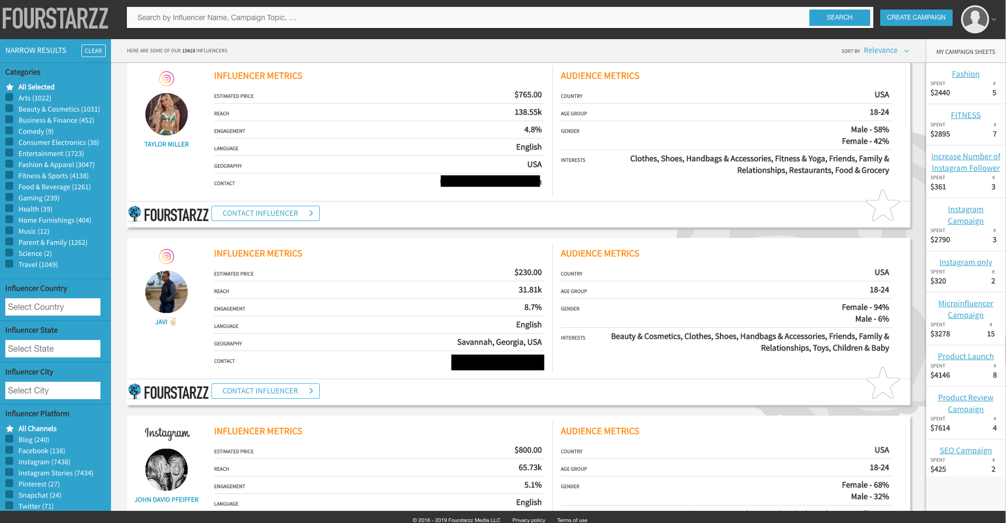Open Increase Number of Instagram Follower sheet
Viewport: 1006px width, 523px height.
click(966, 162)
